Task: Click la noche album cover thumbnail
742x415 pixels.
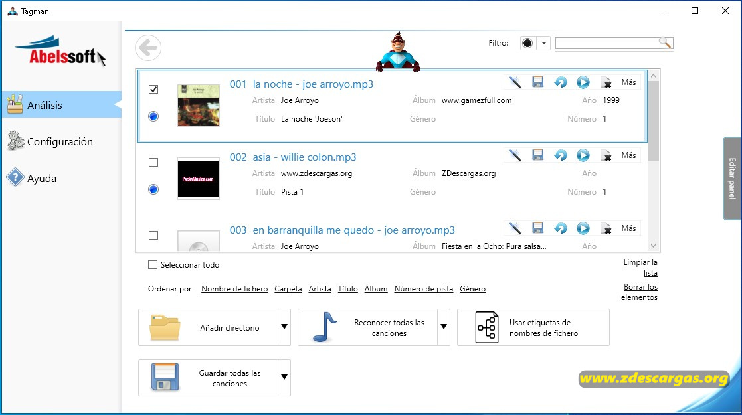Action: 199,105
